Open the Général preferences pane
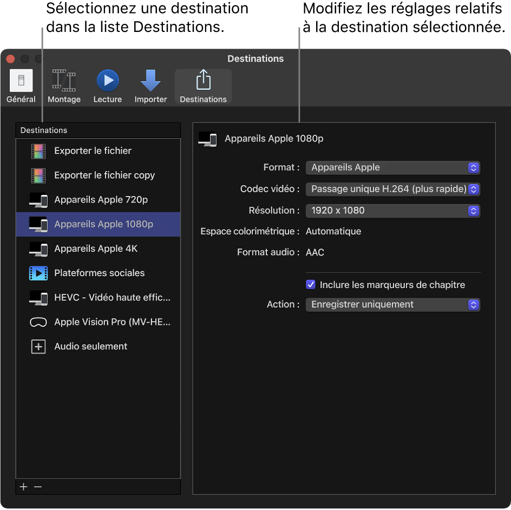The height and width of the screenshot is (510, 511). 21,86
